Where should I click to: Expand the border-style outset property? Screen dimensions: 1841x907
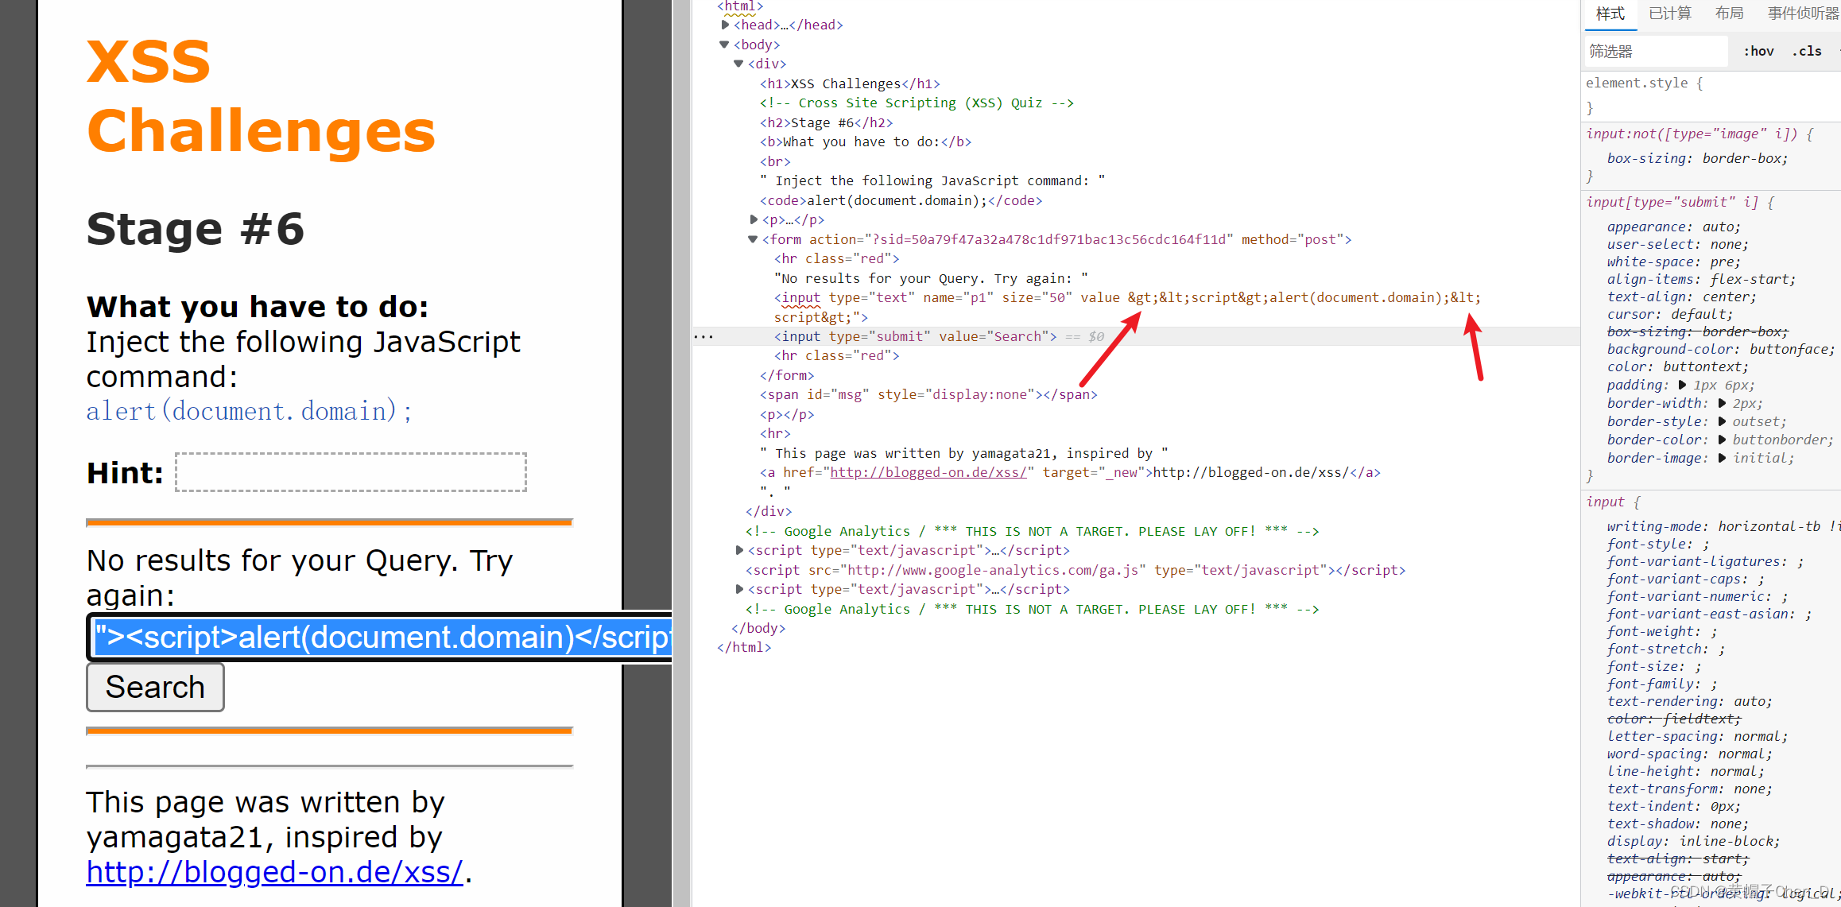point(1722,421)
